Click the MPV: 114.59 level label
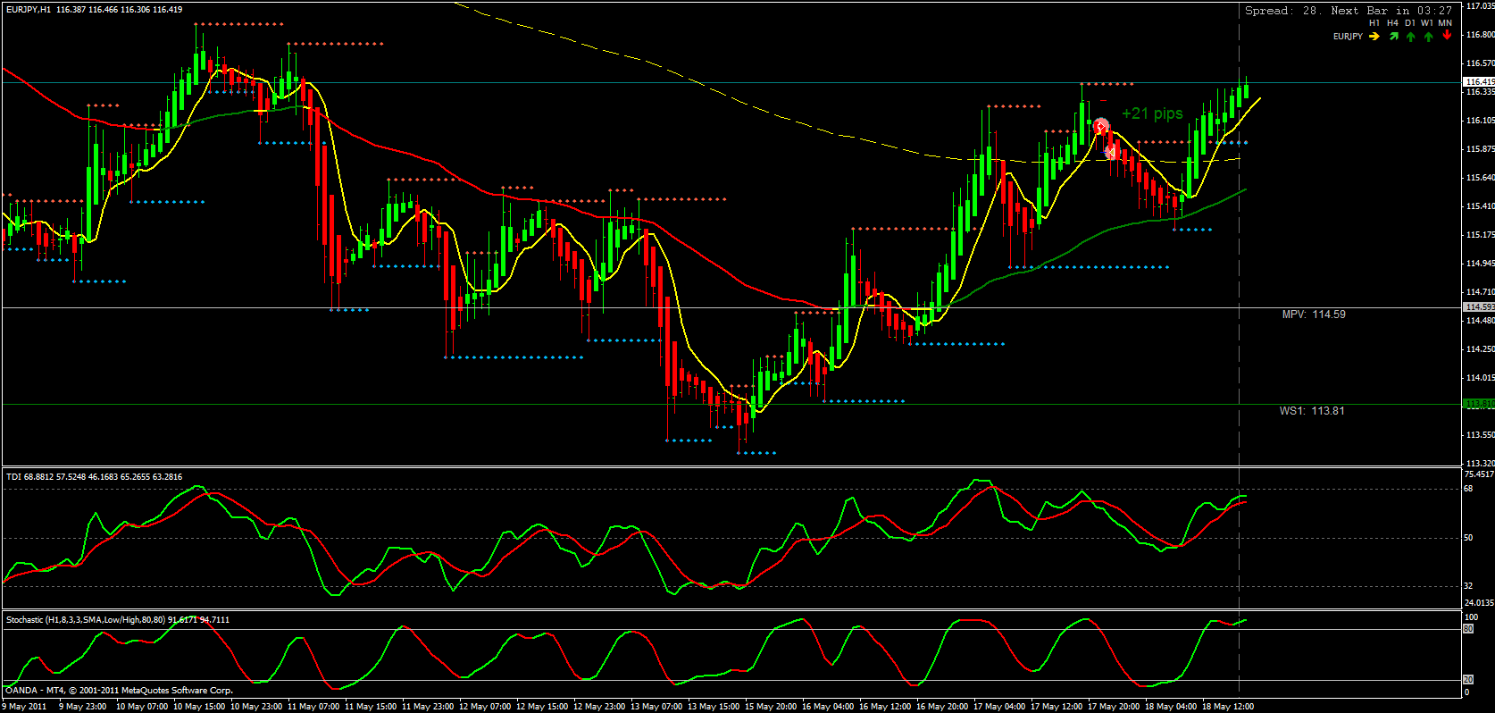The image size is (1495, 713). pyautogui.click(x=1314, y=315)
